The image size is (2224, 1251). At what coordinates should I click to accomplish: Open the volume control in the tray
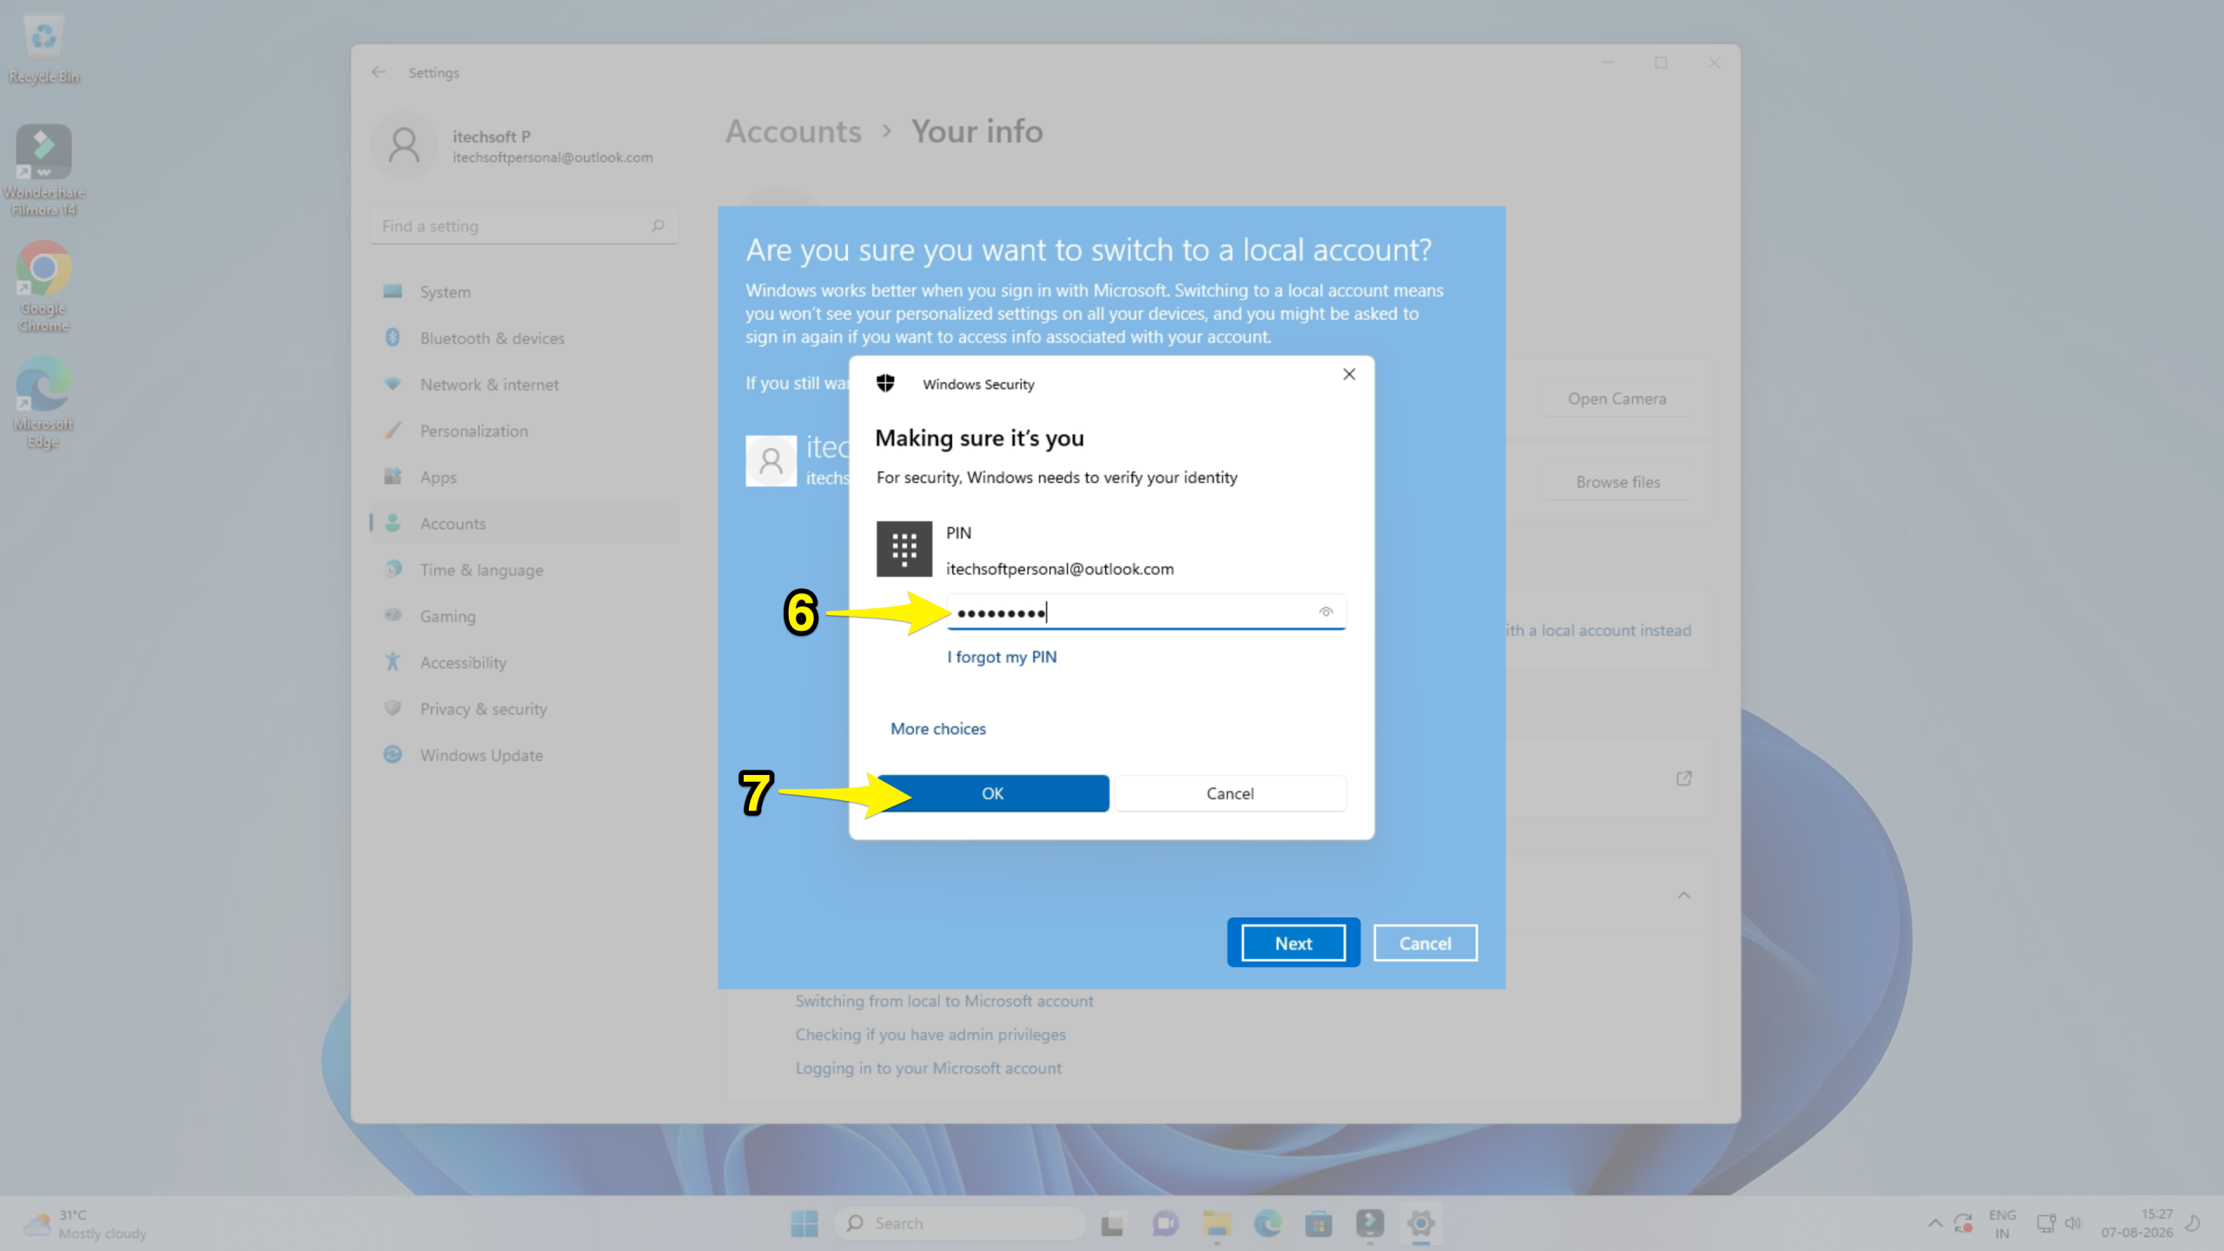2073,1223
